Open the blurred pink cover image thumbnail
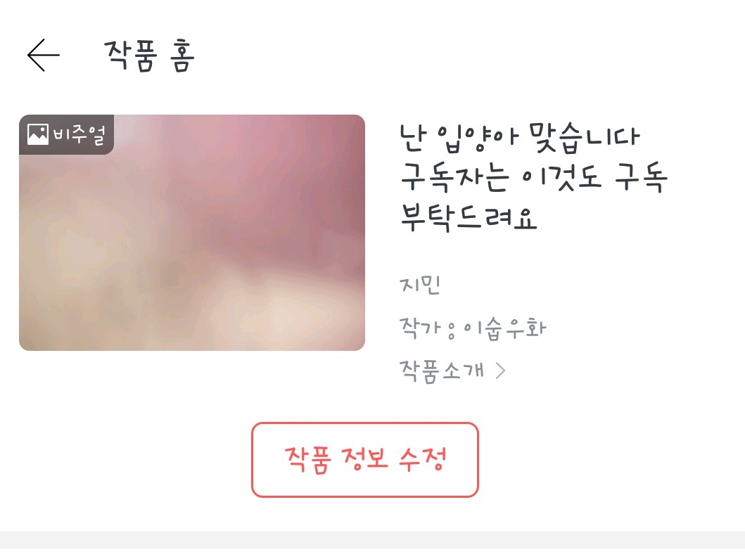 pyautogui.click(x=192, y=233)
